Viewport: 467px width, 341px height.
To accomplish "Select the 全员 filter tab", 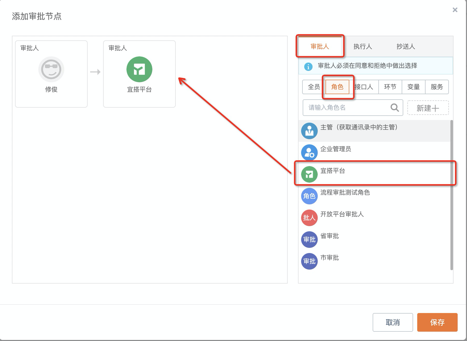I will 314,87.
